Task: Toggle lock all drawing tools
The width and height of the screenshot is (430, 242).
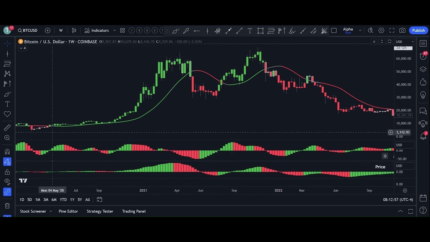Action: click(x=7, y=172)
